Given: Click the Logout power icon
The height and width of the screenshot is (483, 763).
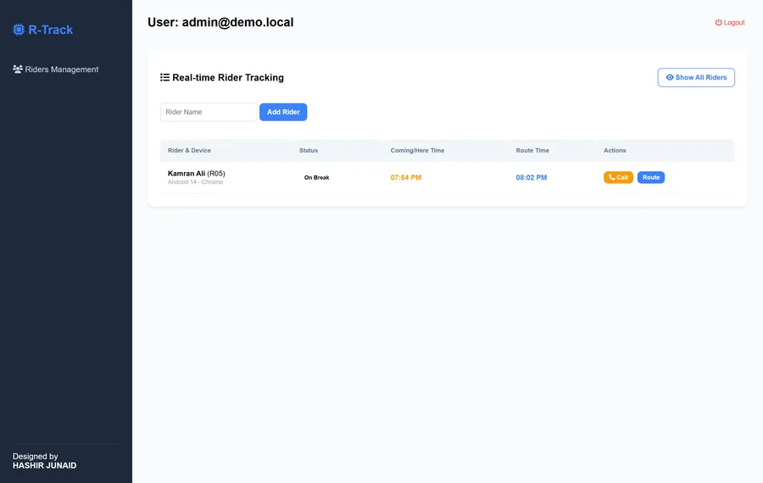Looking at the screenshot, I should click(718, 22).
